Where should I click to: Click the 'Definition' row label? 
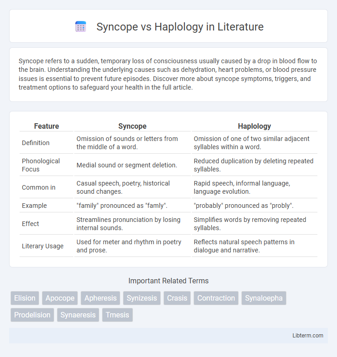pos(36,143)
